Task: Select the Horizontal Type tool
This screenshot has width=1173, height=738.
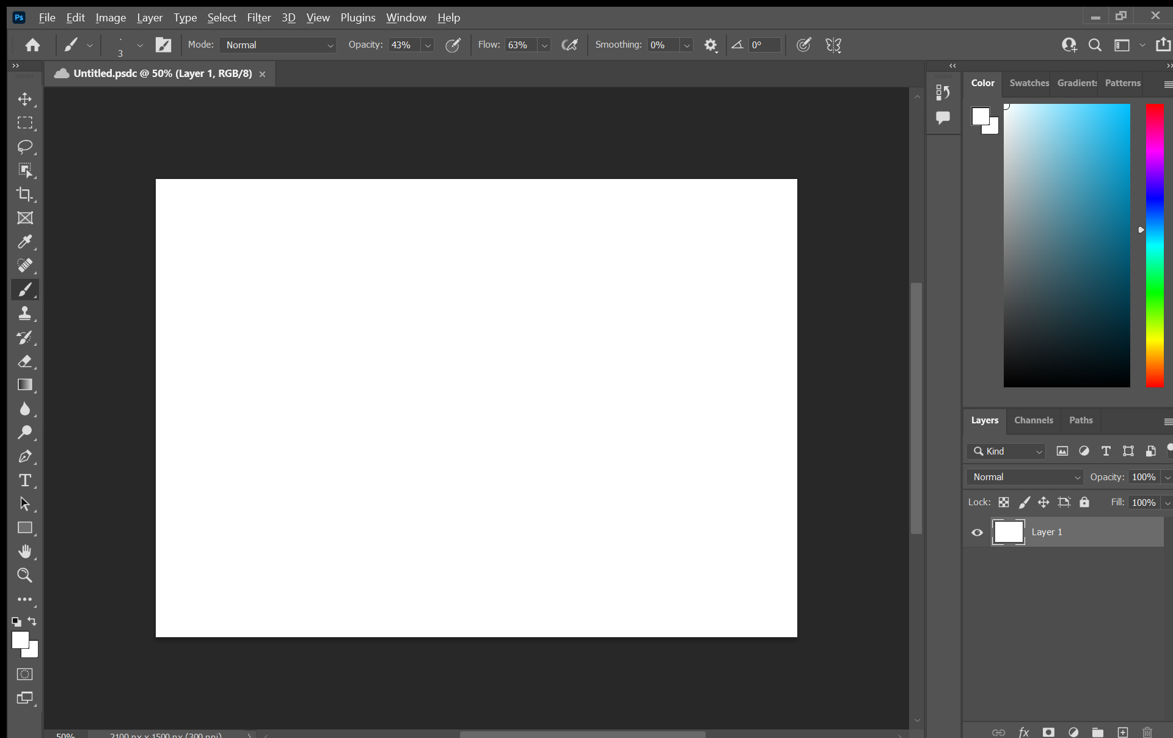Action: 25,480
